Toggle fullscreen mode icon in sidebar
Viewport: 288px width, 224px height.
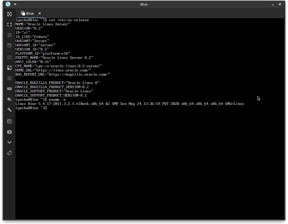pyautogui.click(x=9, y=25)
